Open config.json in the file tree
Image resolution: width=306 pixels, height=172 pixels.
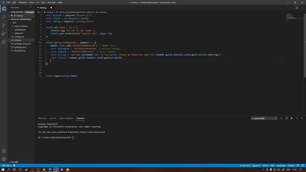[19, 37]
